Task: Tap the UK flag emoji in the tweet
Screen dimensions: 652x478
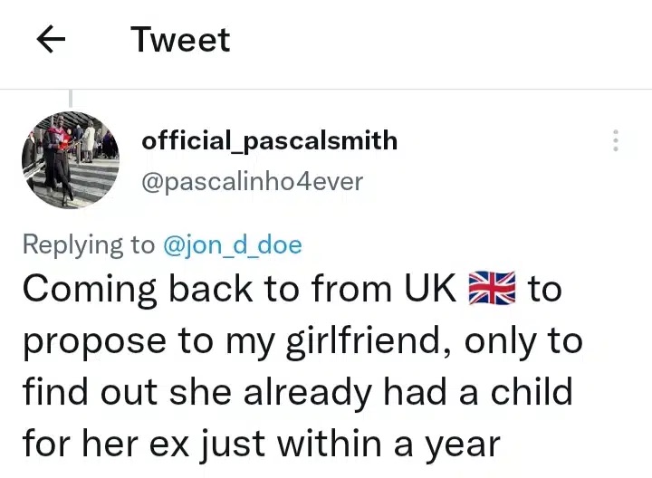Action: pyautogui.click(x=493, y=289)
